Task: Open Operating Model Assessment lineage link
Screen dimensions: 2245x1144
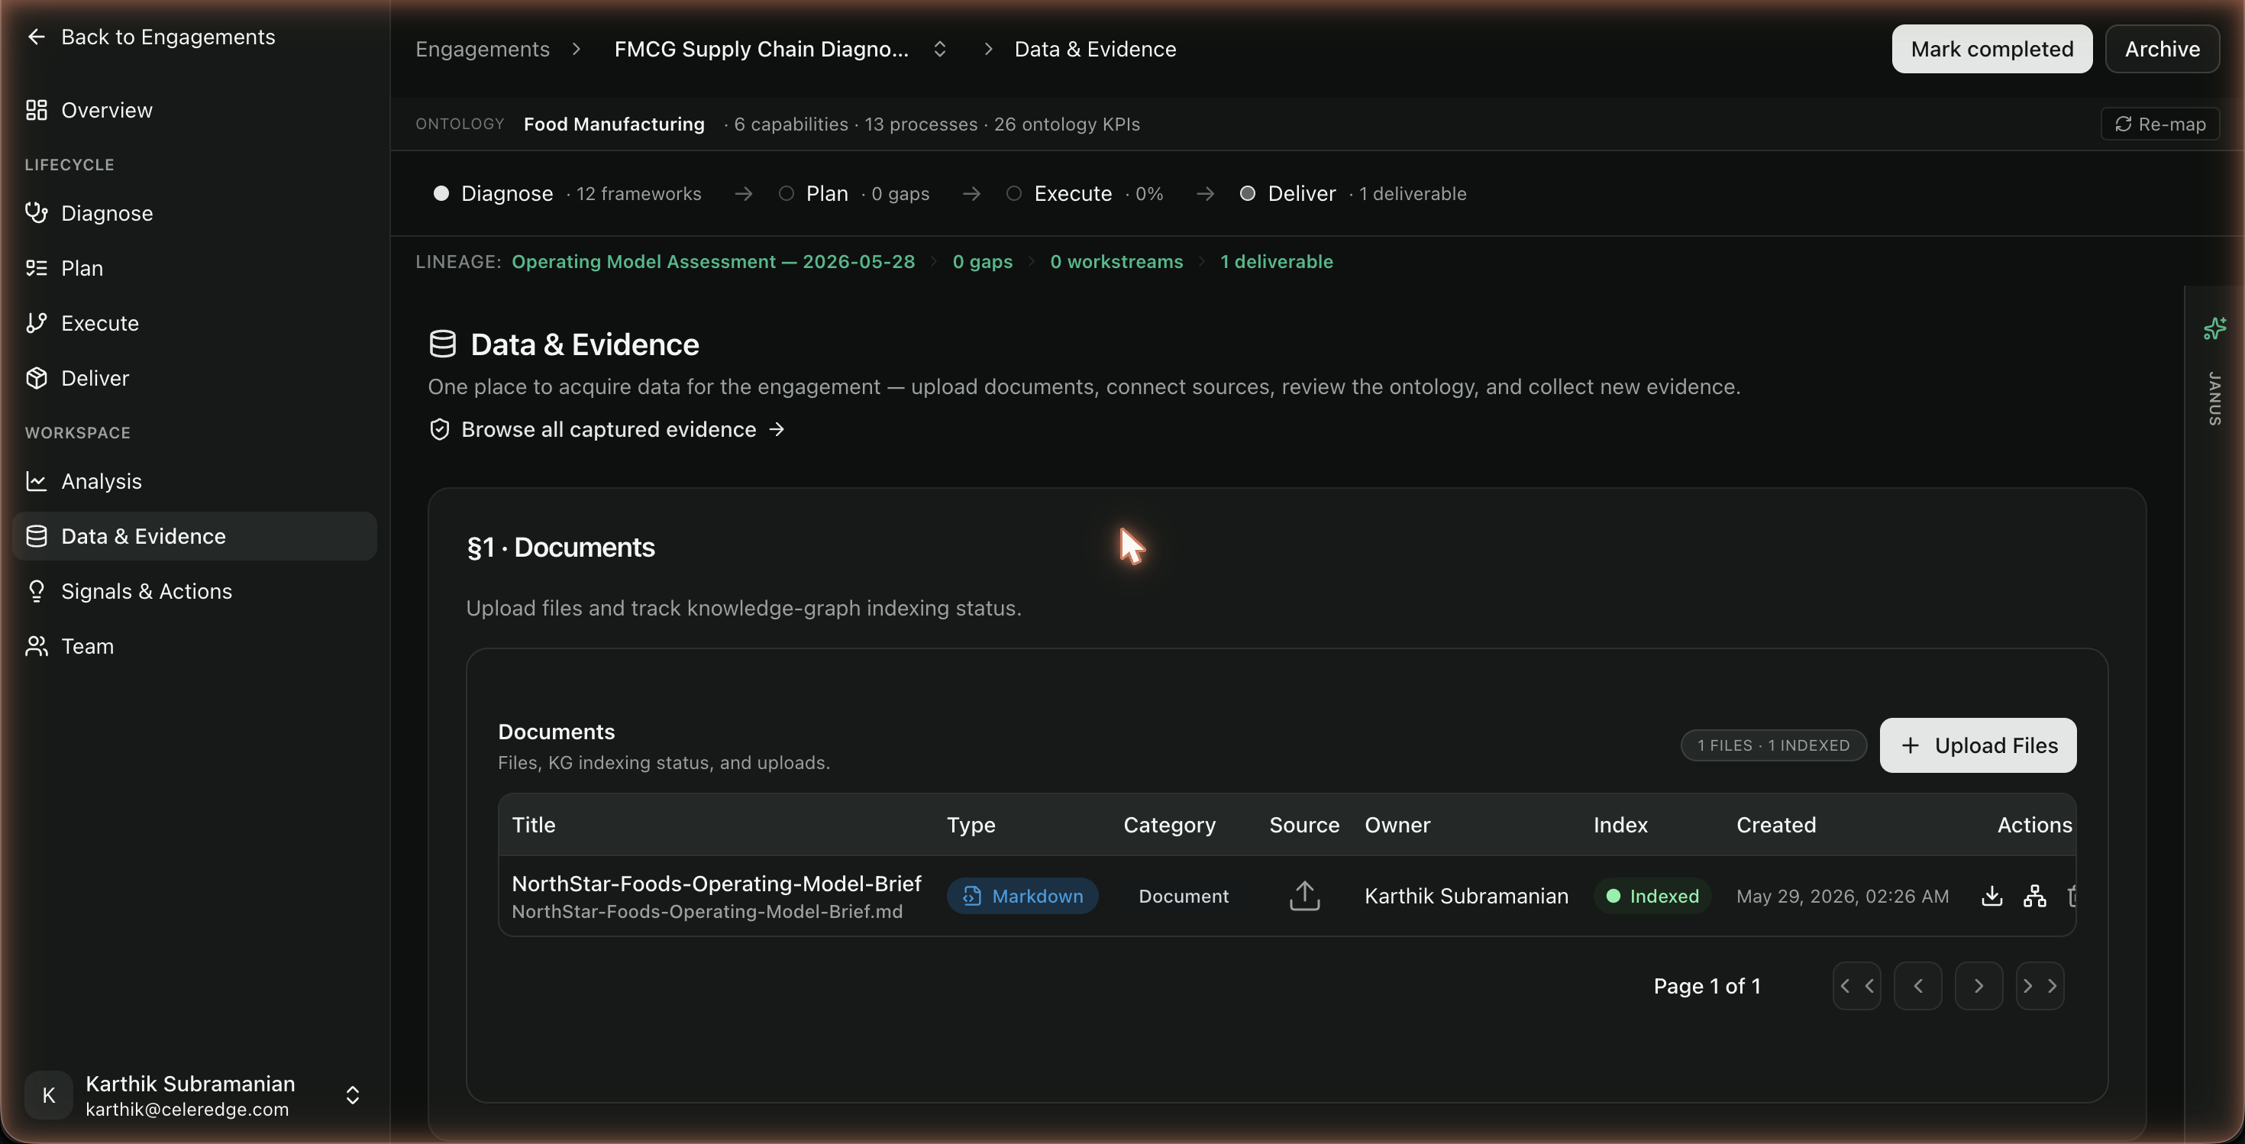Action: [713, 261]
